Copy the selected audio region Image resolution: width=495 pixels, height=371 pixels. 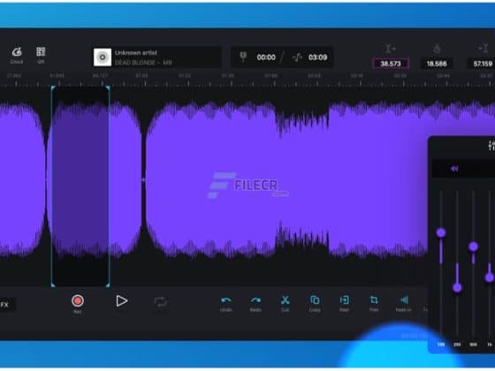point(315,300)
